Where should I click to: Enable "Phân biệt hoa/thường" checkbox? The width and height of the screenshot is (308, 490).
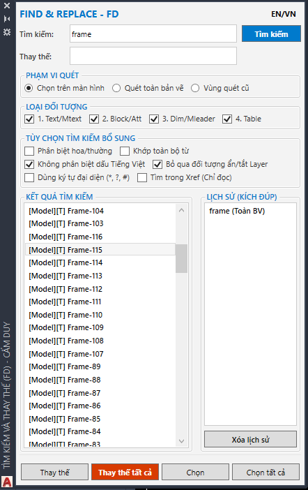(x=29, y=151)
